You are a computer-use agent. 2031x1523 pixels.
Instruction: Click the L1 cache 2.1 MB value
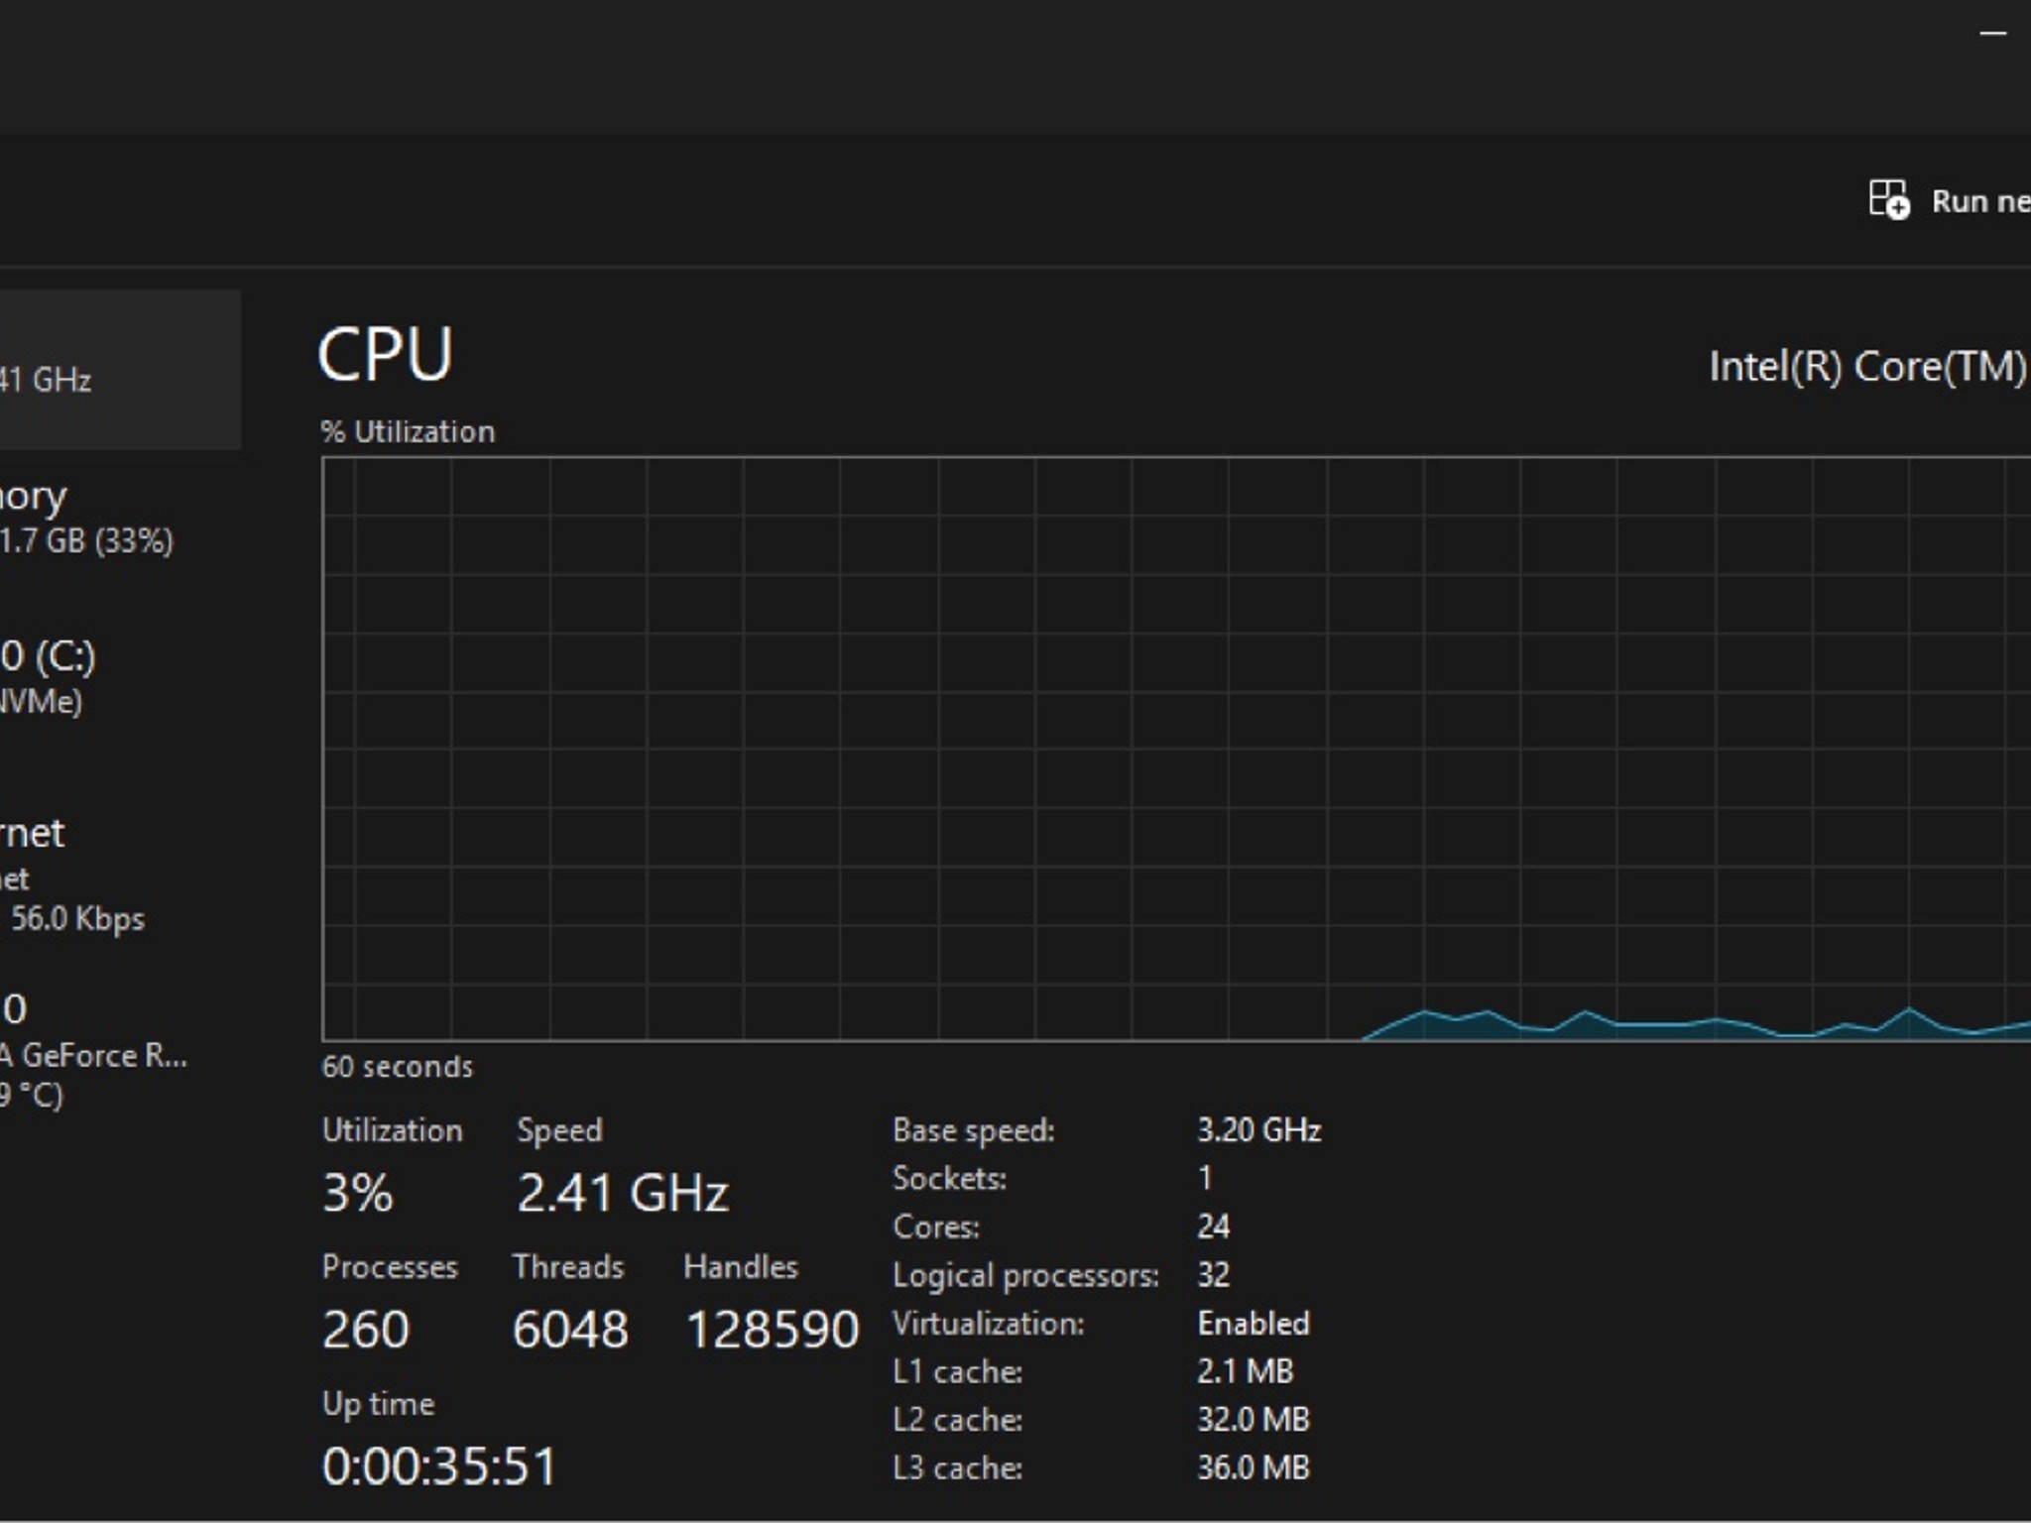pos(1245,1371)
